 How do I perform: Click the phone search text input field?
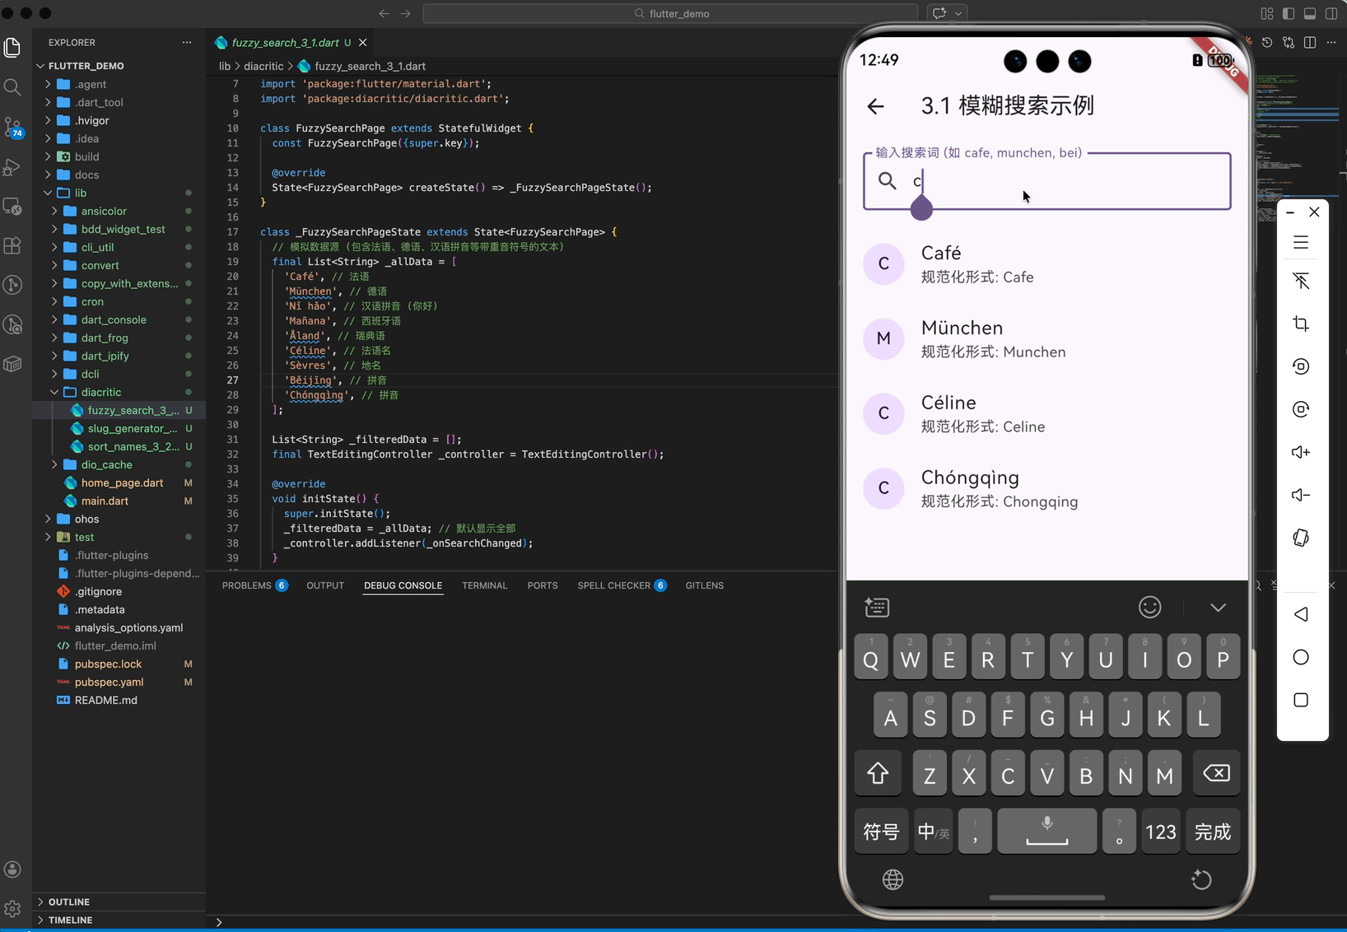click(1046, 180)
